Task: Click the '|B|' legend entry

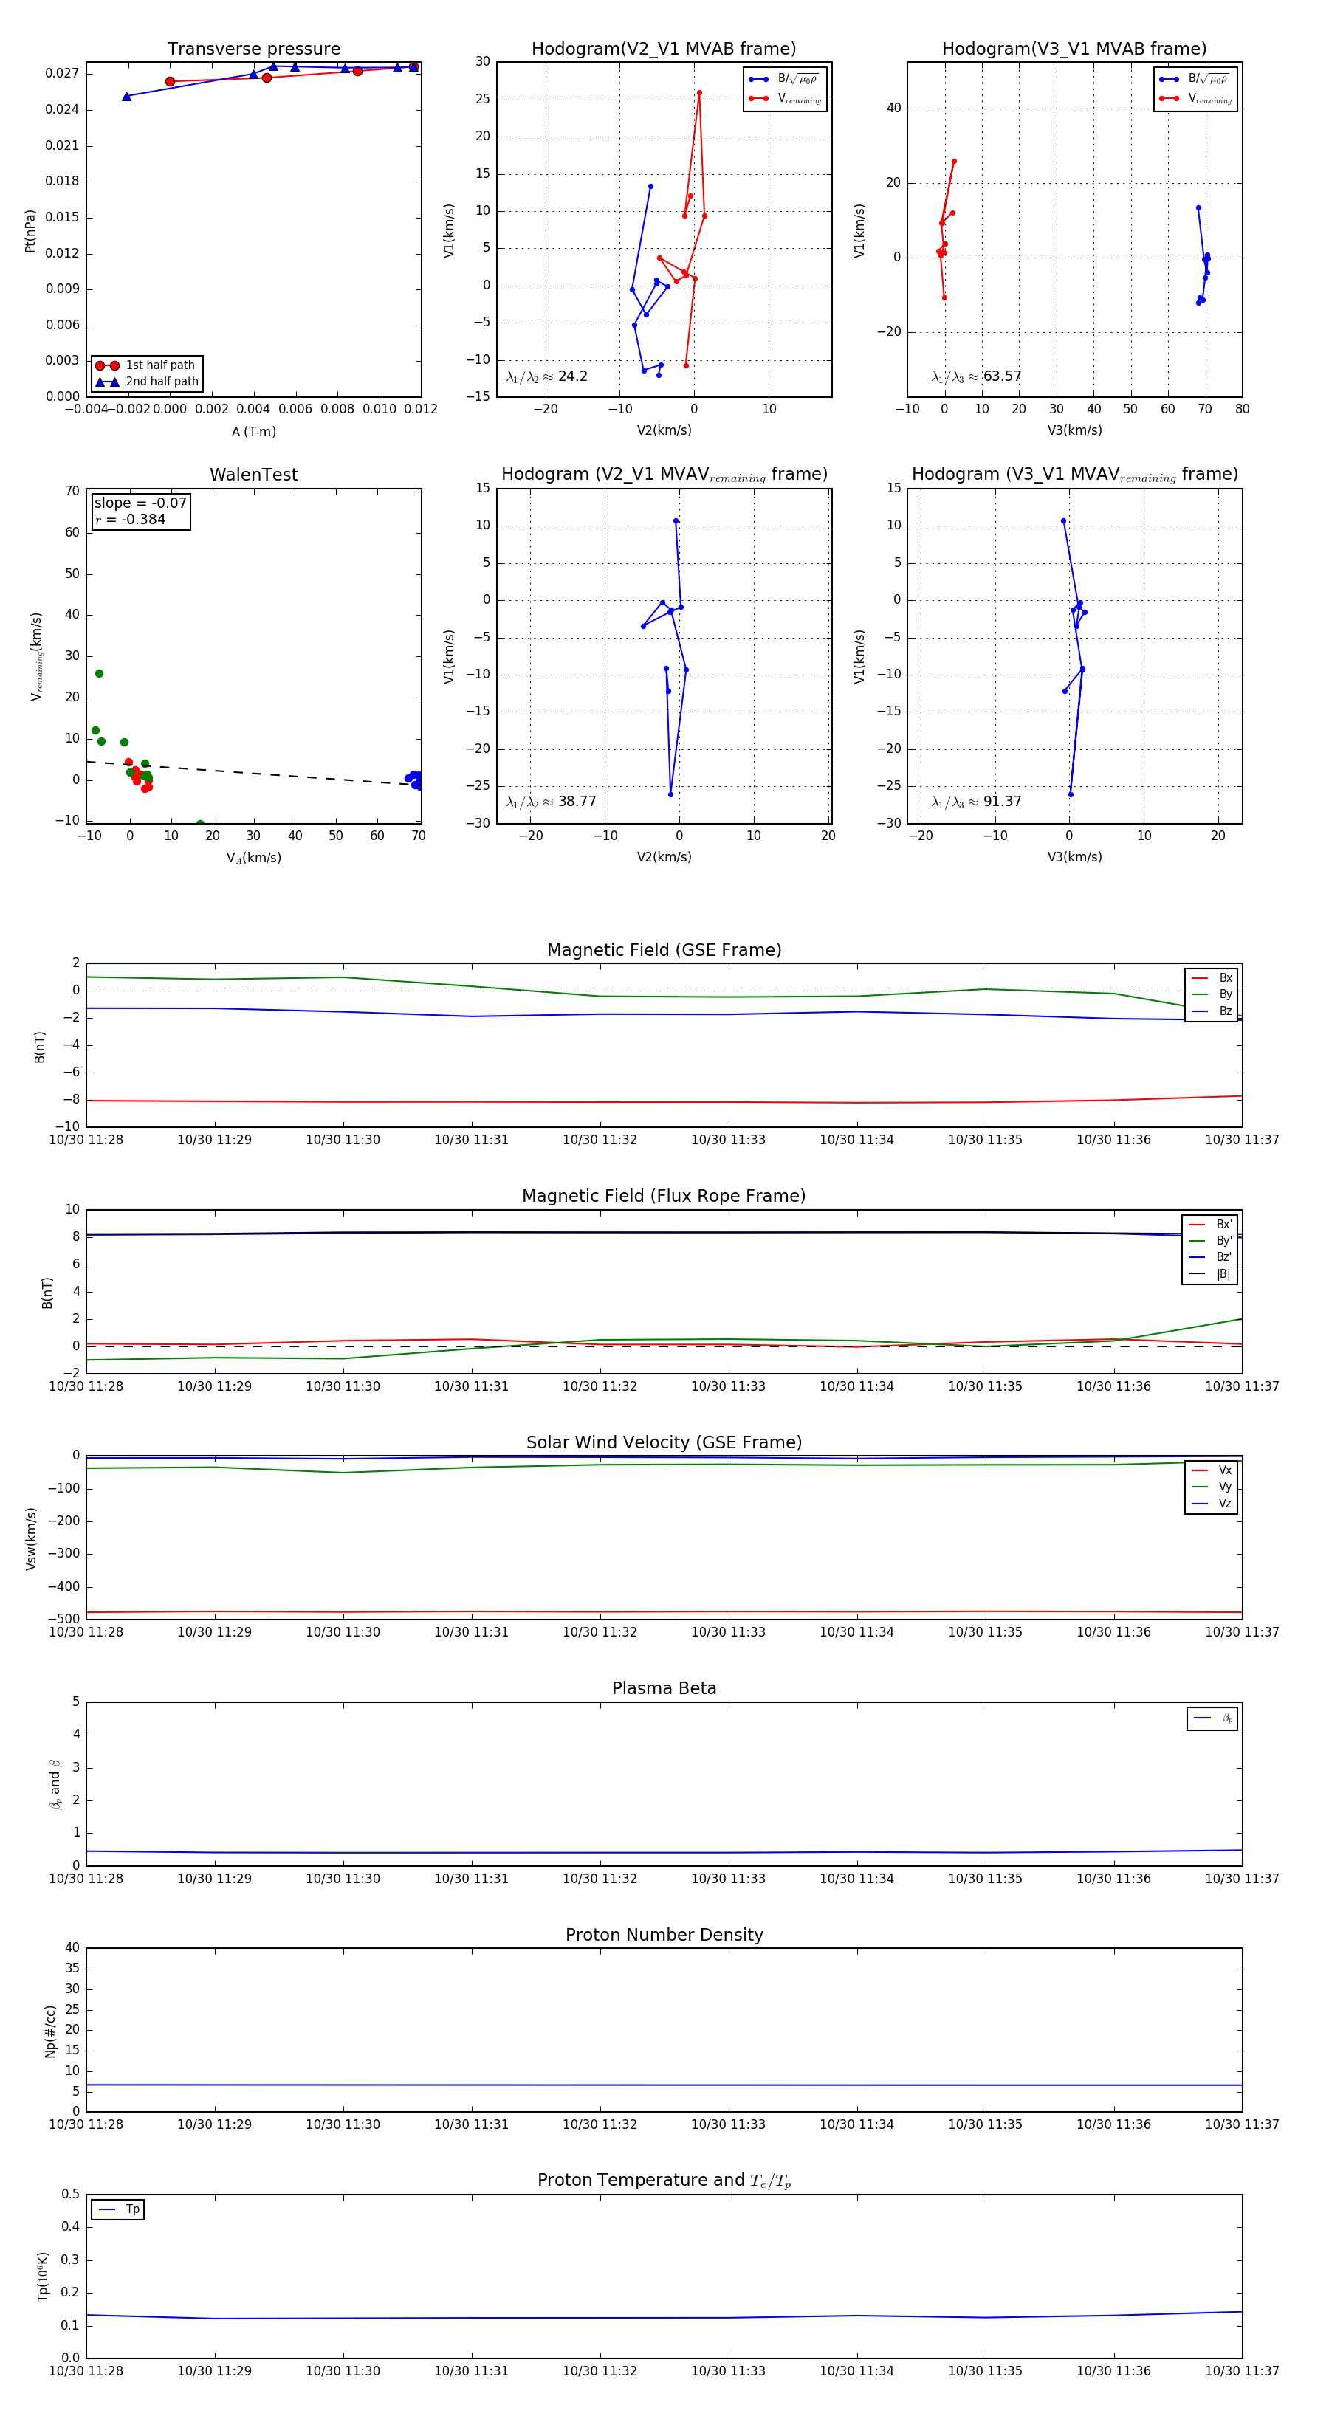Action: (x=1210, y=1274)
